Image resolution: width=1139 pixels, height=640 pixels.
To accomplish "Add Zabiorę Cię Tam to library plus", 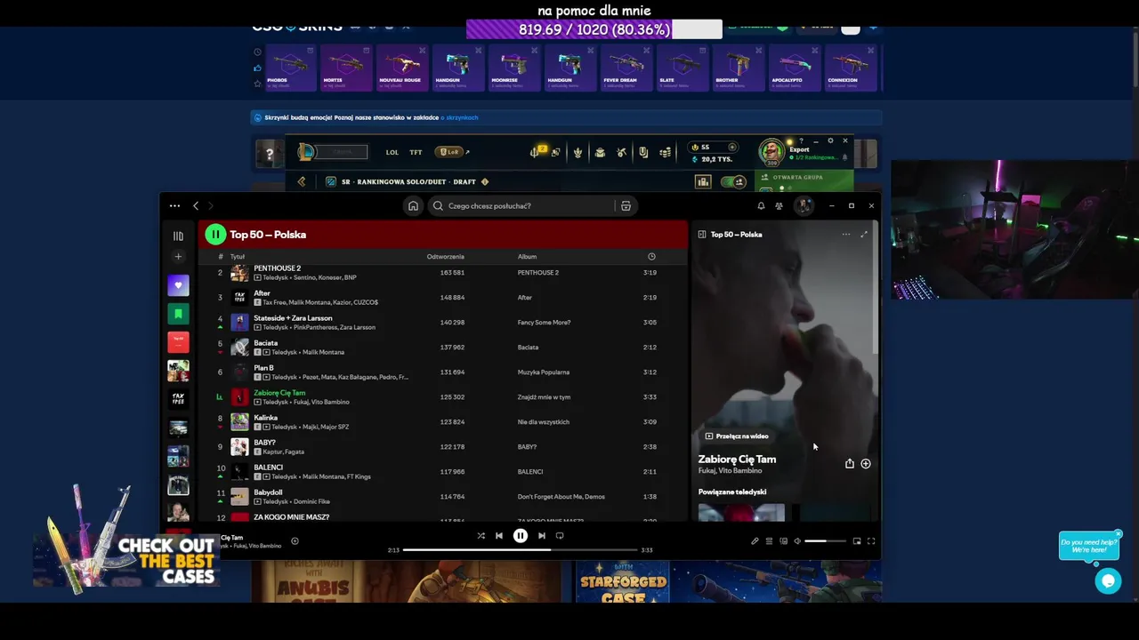I will point(866,464).
